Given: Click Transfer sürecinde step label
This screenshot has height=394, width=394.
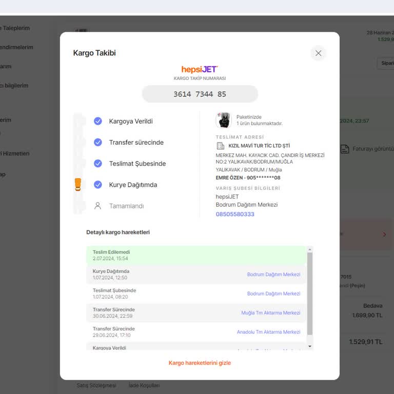Looking at the screenshot, I should pyautogui.click(x=136, y=142).
